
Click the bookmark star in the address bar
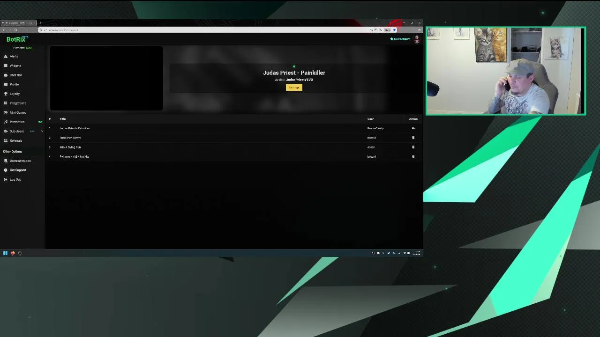(x=394, y=30)
